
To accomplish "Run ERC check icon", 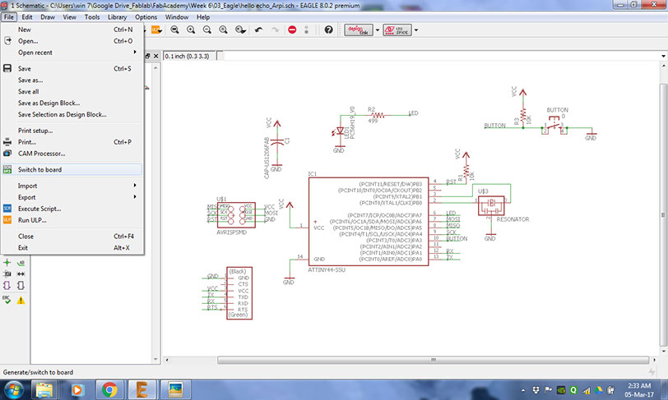I will pos(7,300).
